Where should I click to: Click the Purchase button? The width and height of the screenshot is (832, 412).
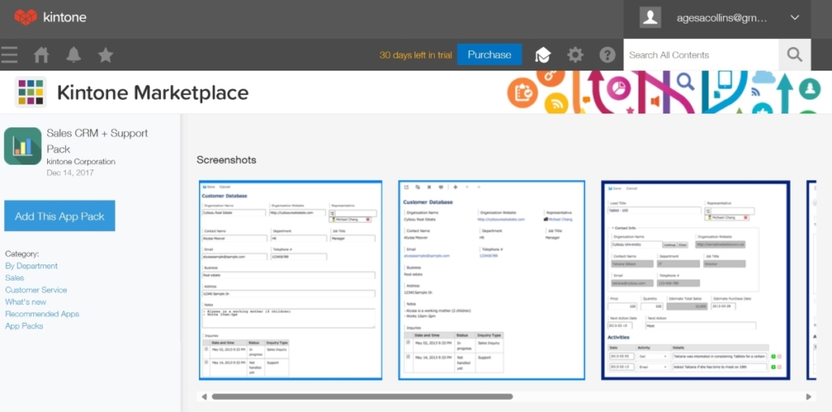(489, 54)
